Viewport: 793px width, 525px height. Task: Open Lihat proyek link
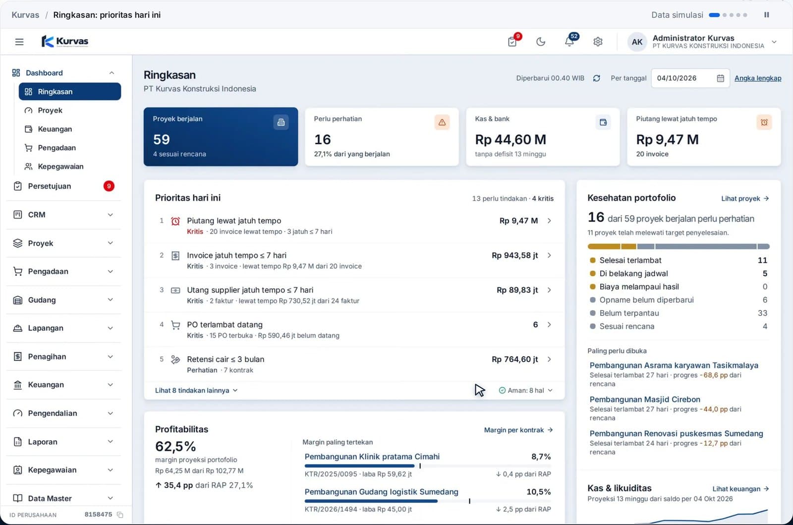point(745,198)
